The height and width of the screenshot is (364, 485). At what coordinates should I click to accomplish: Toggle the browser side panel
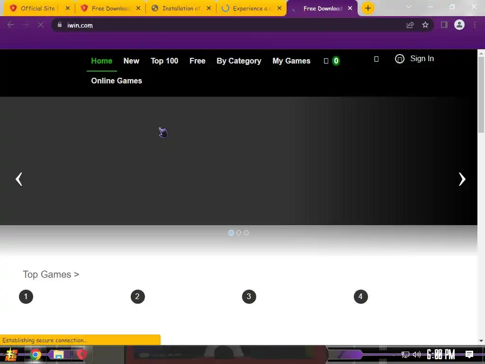(444, 25)
